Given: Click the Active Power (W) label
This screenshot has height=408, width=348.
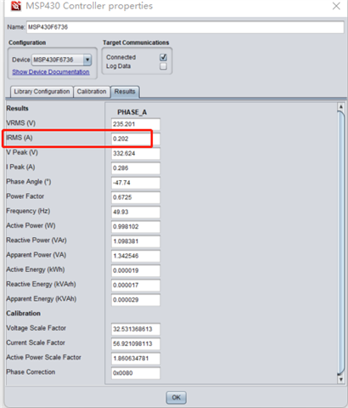Looking at the screenshot, I should pos(31,226).
